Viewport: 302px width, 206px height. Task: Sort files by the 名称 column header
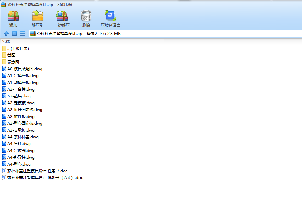6,41
